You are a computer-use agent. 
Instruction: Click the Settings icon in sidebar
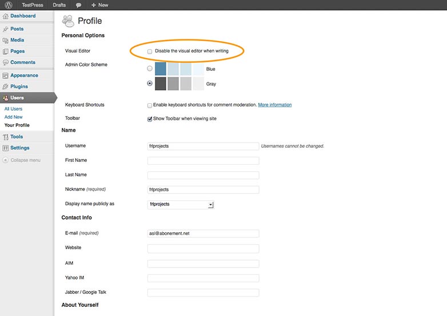[x=5, y=148]
